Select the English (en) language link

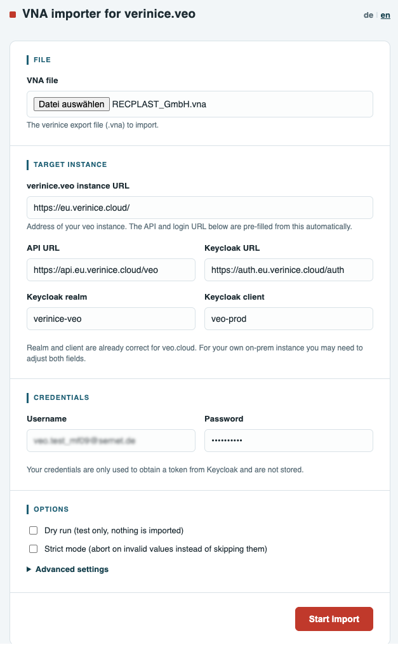pos(385,15)
